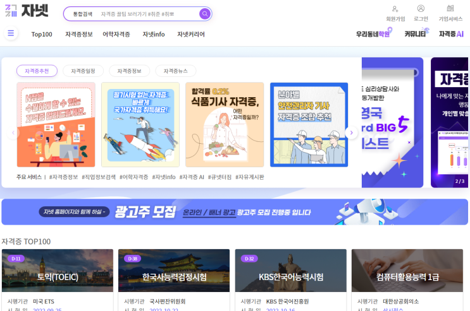
Task: Open the BIG 5 promotional banner
Action: click(392, 122)
